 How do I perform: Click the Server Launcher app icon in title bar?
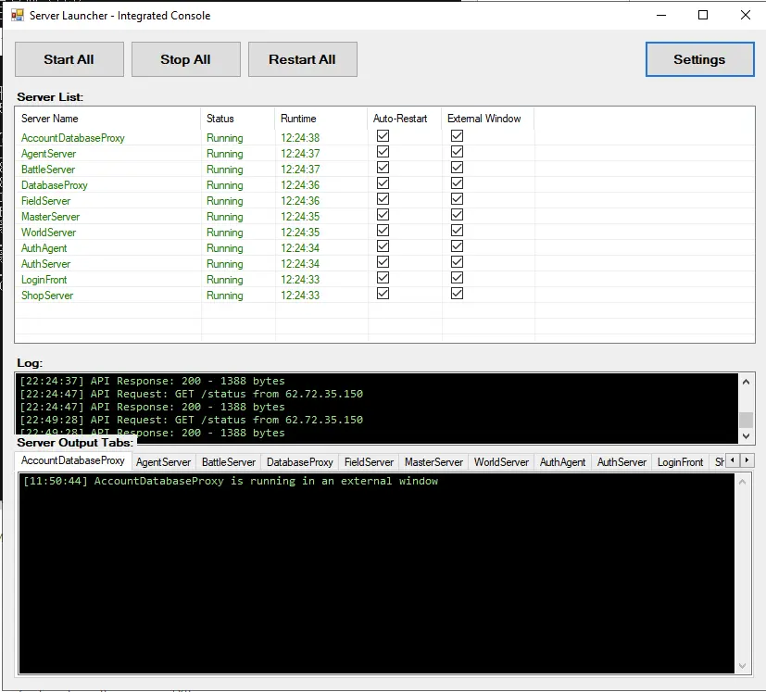[18, 15]
